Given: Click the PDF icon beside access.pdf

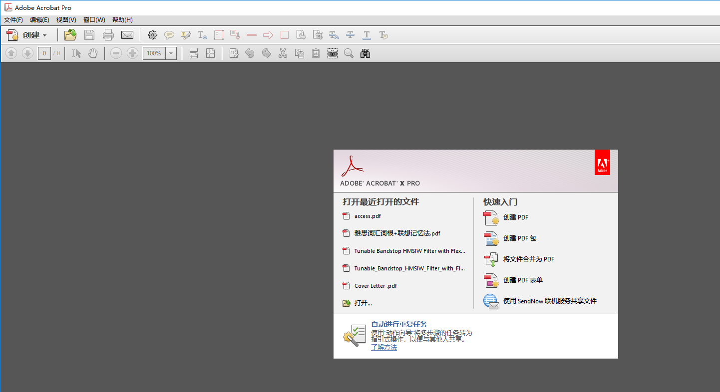Looking at the screenshot, I should 346,216.
